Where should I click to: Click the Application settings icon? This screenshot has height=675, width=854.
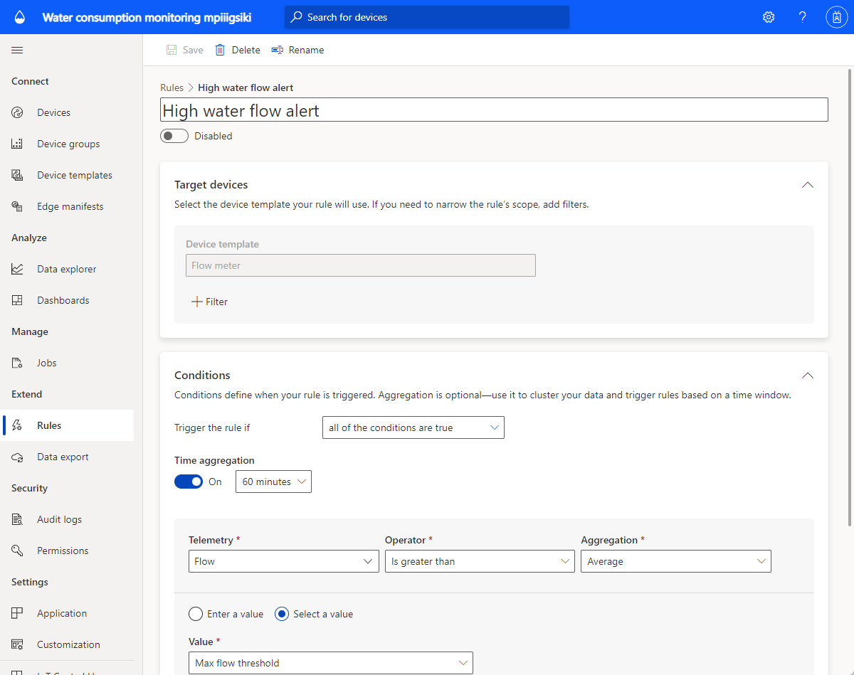tap(17, 613)
